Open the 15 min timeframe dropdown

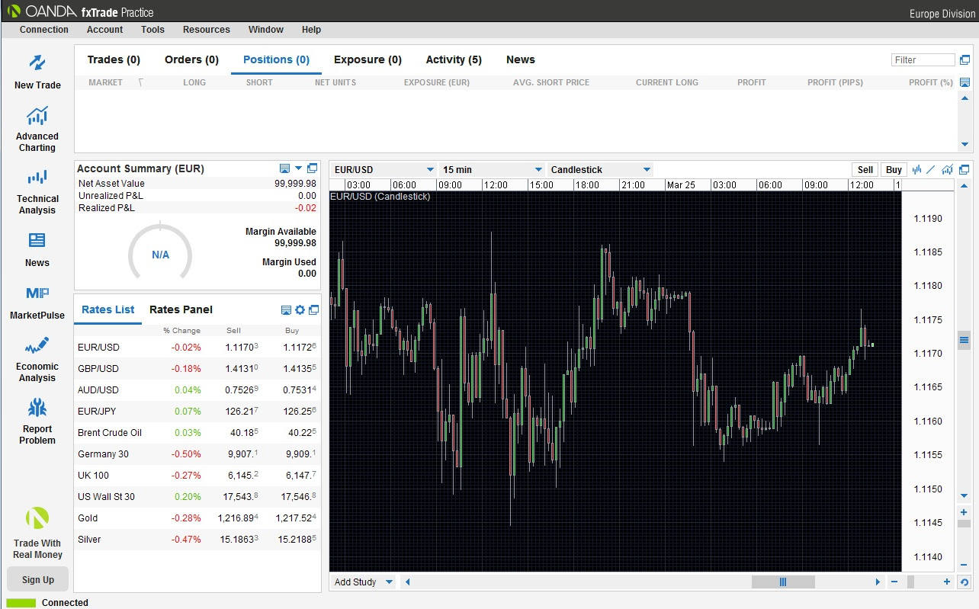point(493,170)
